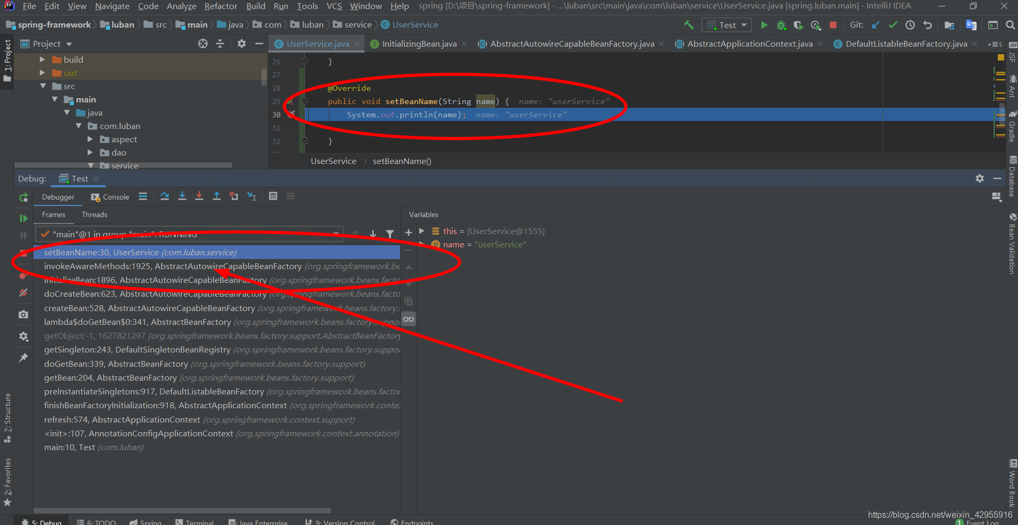Stop the running process via red Stop icon
1018x525 pixels.
pos(833,25)
